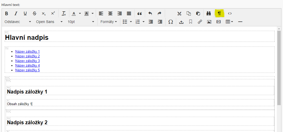
Task: Follow the Název záložky 1 link
Action: coord(27,51)
